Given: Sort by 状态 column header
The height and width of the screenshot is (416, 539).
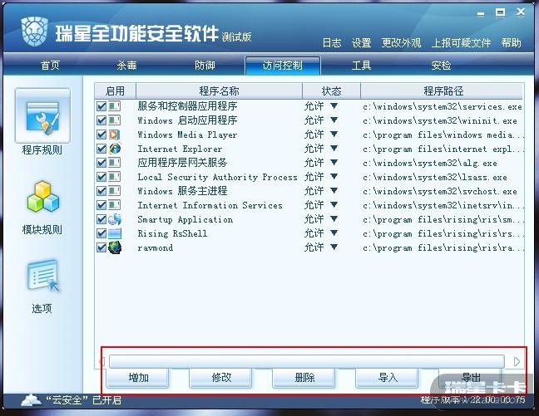Looking at the screenshot, I should pos(331,91).
